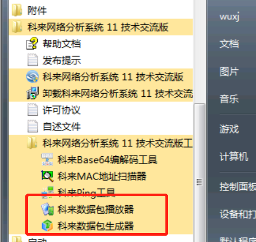
Task: Launch 科来数据包生成器 cube icon
Action: [47, 226]
